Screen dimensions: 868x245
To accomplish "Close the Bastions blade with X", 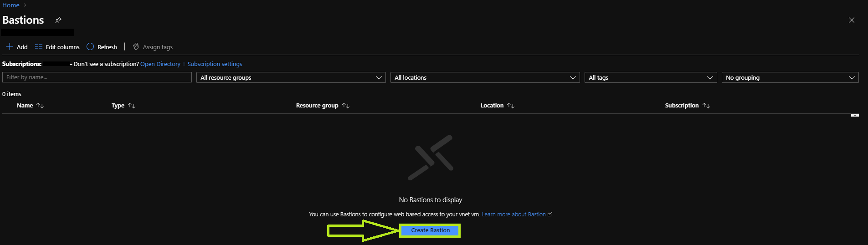I will (851, 20).
